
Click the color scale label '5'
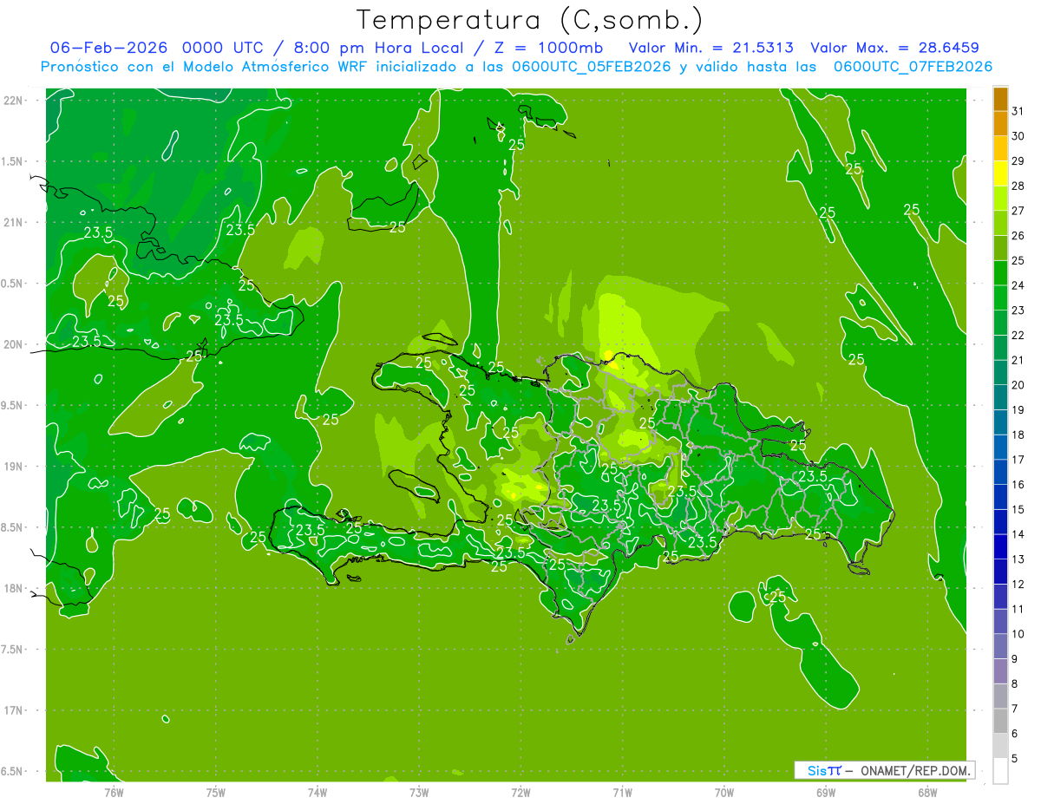1015,759
